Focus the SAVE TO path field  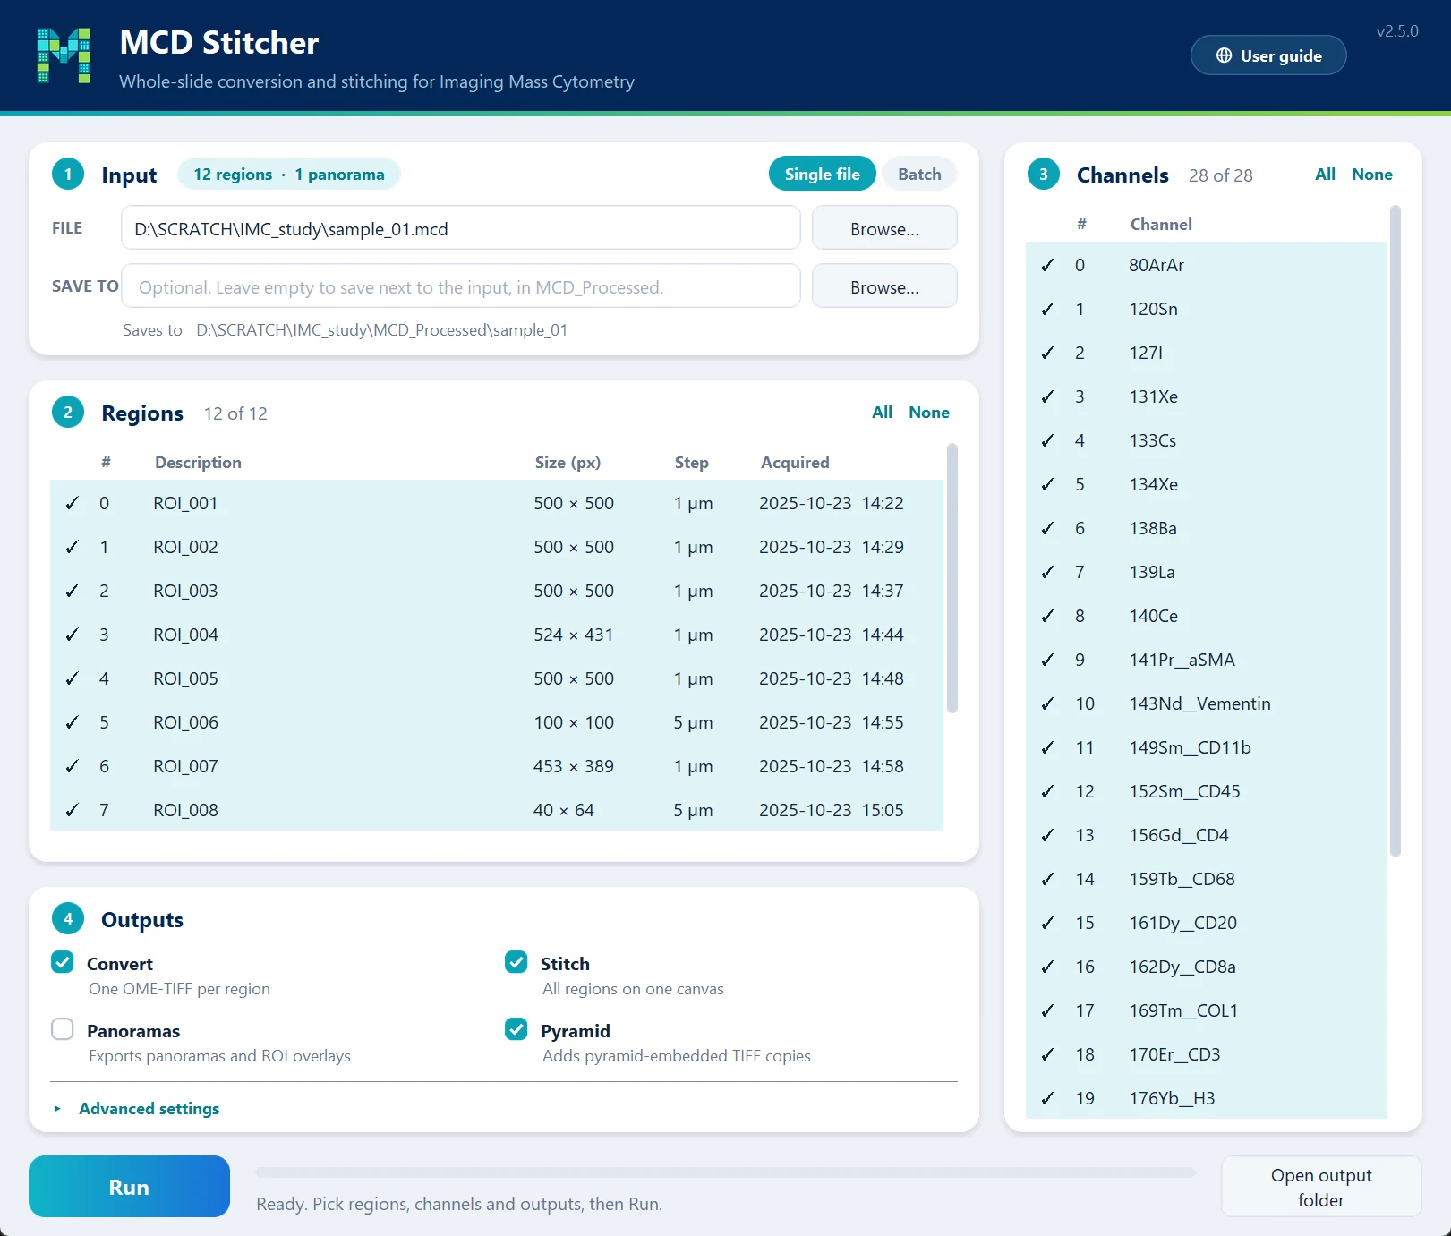(x=460, y=286)
